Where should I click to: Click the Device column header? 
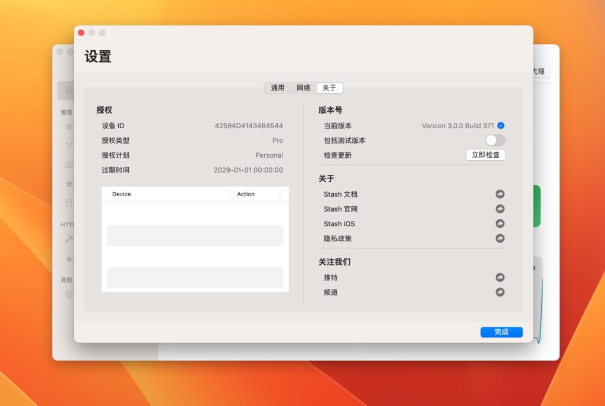tap(121, 193)
